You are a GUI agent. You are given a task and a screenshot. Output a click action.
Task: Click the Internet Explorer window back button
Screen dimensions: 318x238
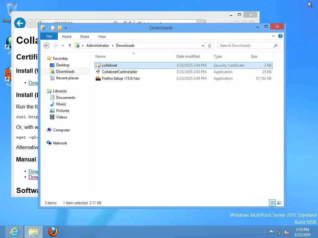[x=20, y=23]
